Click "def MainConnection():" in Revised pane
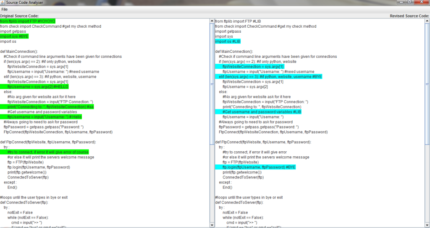430x228 pixels. 234,52
